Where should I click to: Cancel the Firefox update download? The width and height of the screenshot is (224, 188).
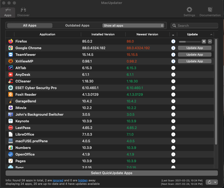204,41
